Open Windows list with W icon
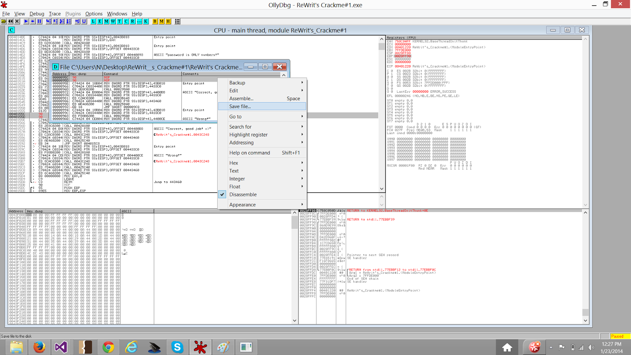The width and height of the screenshot is (631, 355). 113,21
